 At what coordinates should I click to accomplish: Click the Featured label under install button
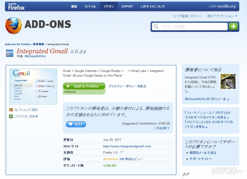[x=70, y=92]
